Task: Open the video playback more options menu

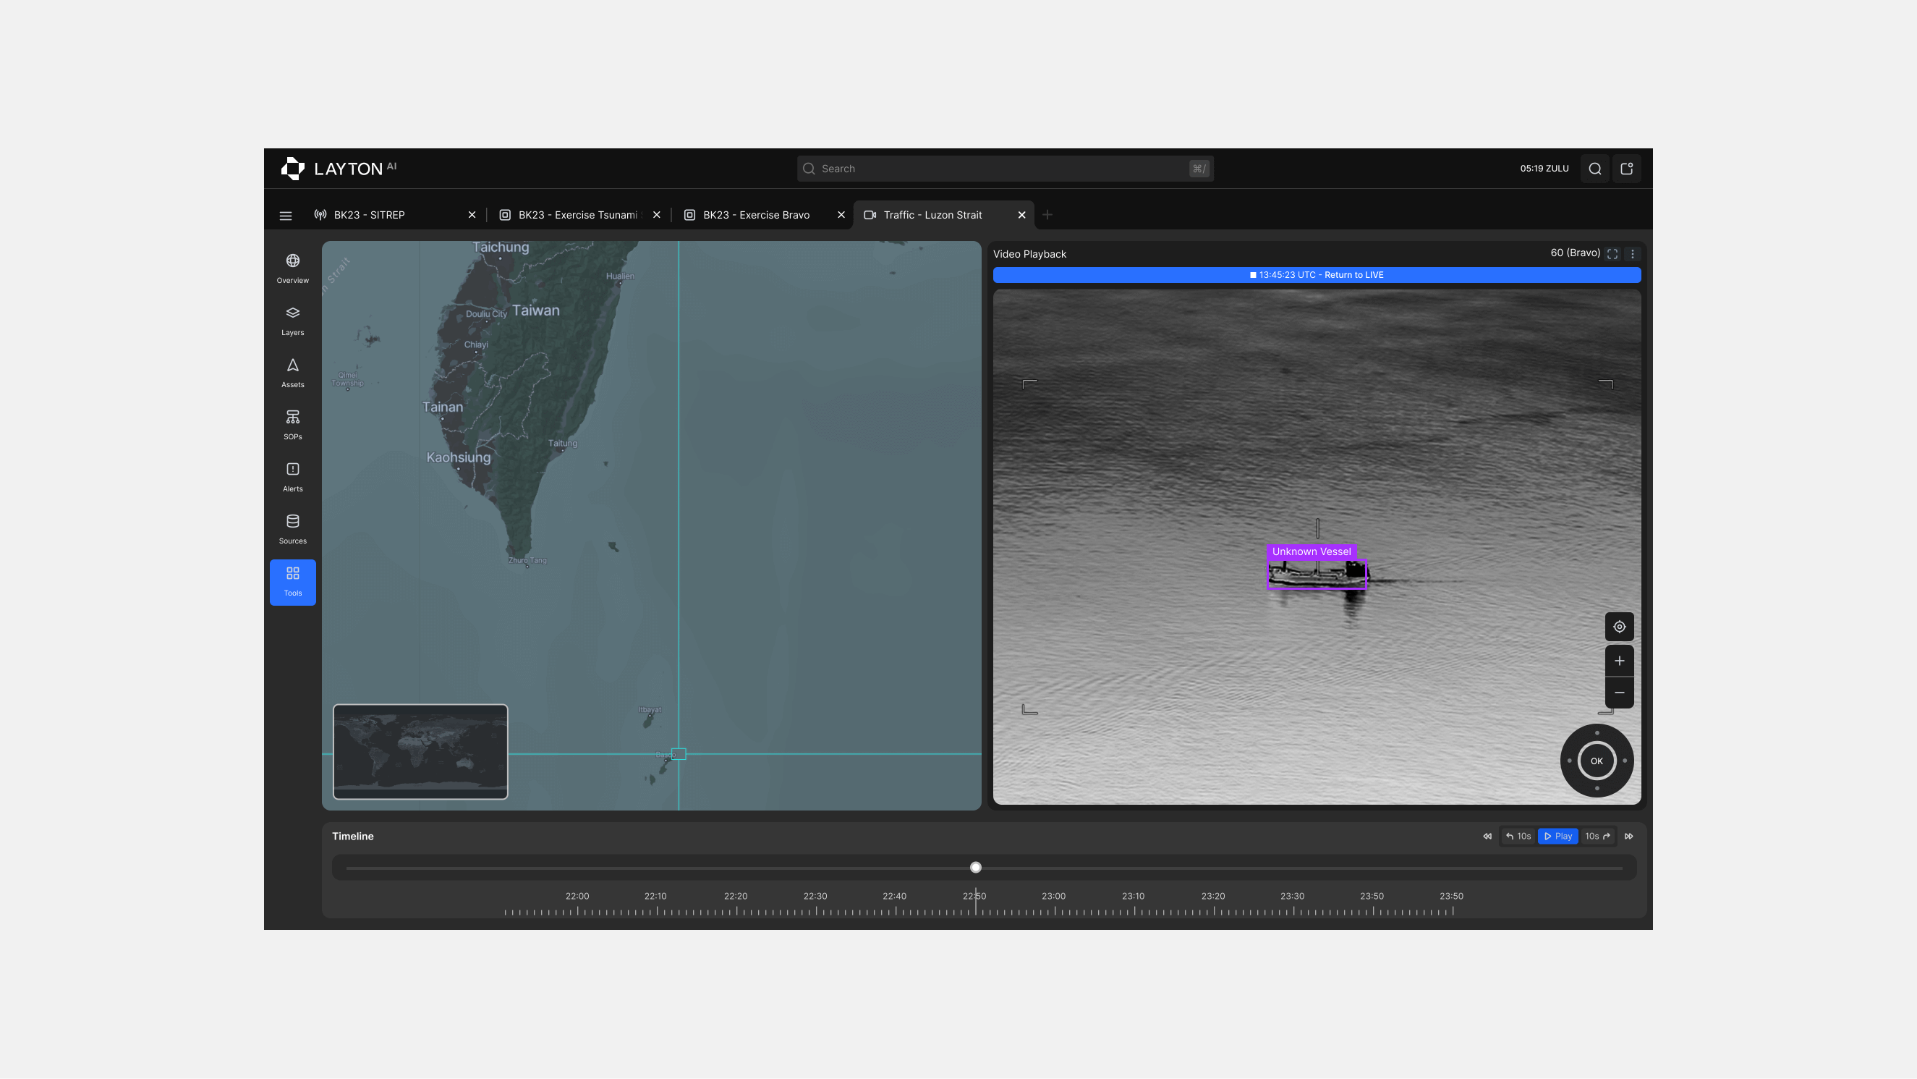Action: (1633, 254)
